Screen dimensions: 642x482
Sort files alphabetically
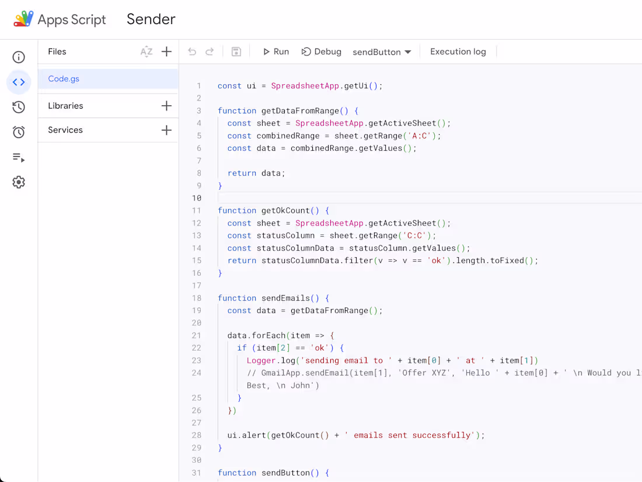(146, 51)
